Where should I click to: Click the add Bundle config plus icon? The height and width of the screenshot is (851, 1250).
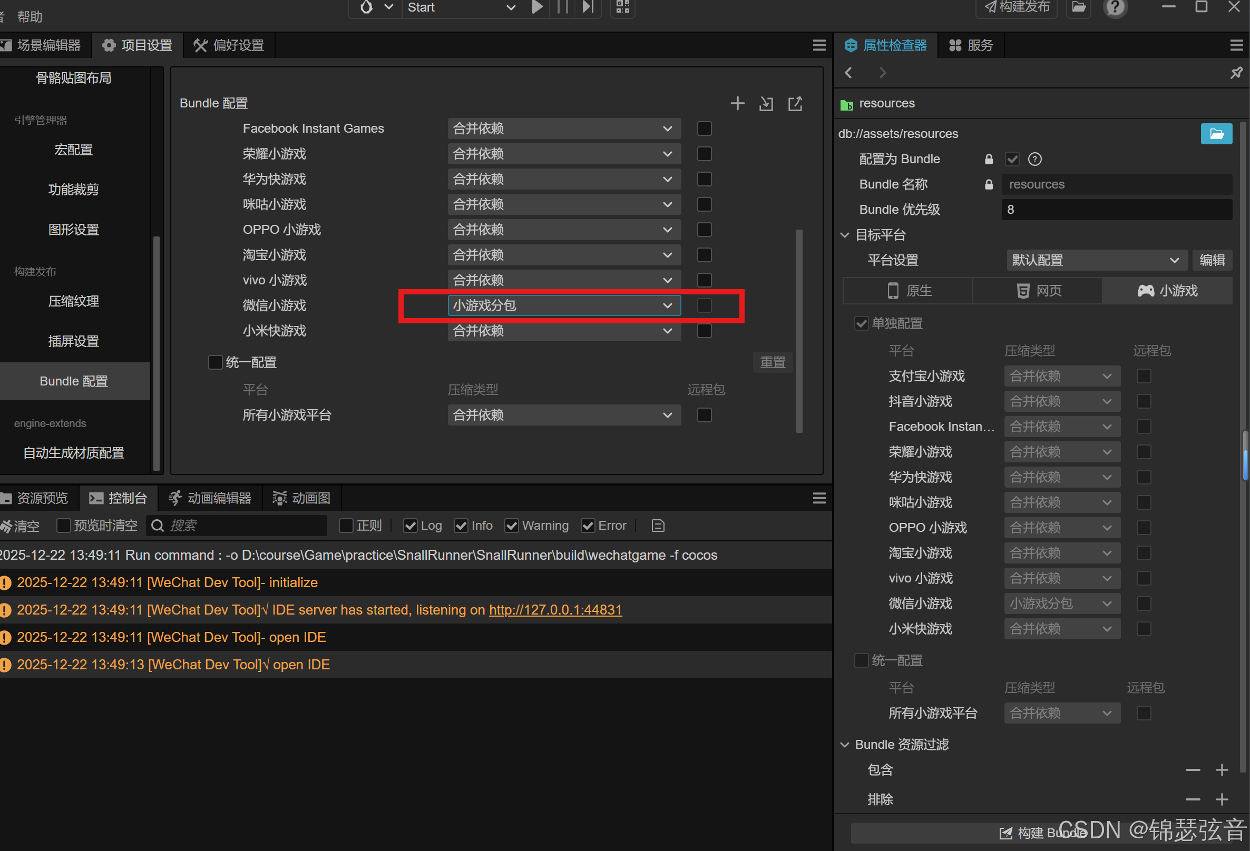tap(737, 103)
